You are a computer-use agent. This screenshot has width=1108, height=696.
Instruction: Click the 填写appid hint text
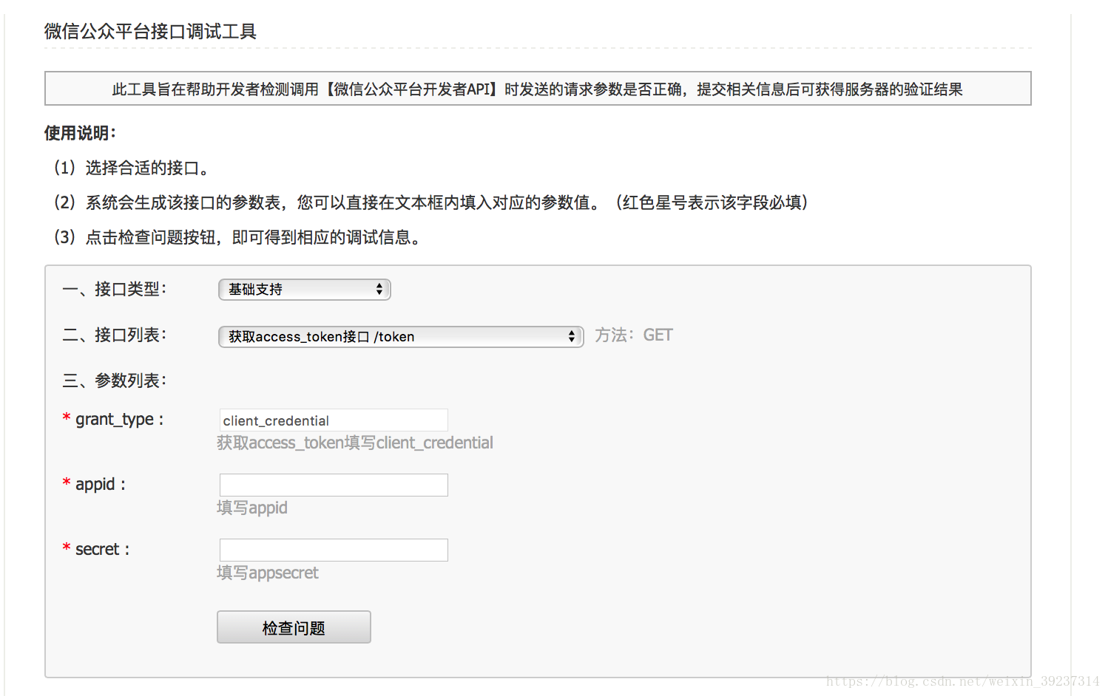click(x=252, y=508)
